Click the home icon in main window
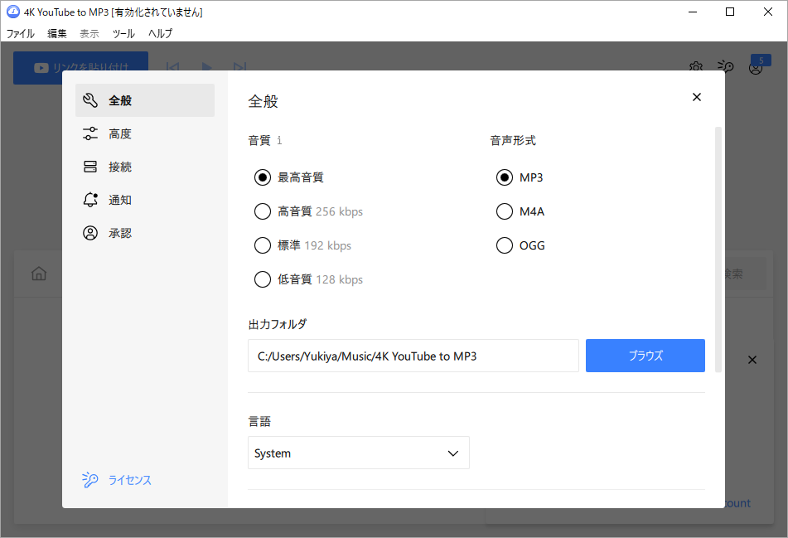This screenshot has height=538, width=788. tap(39, 274)
